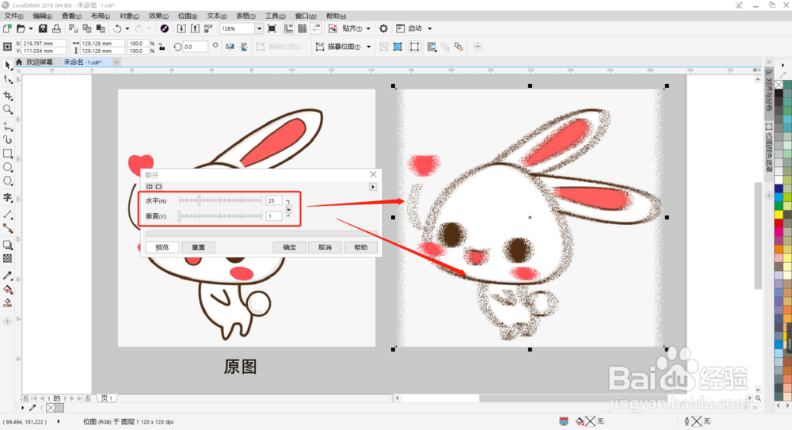The image size is (792, 430).
Task: Click the 取消 cancel button
Action: click(325, 247)
